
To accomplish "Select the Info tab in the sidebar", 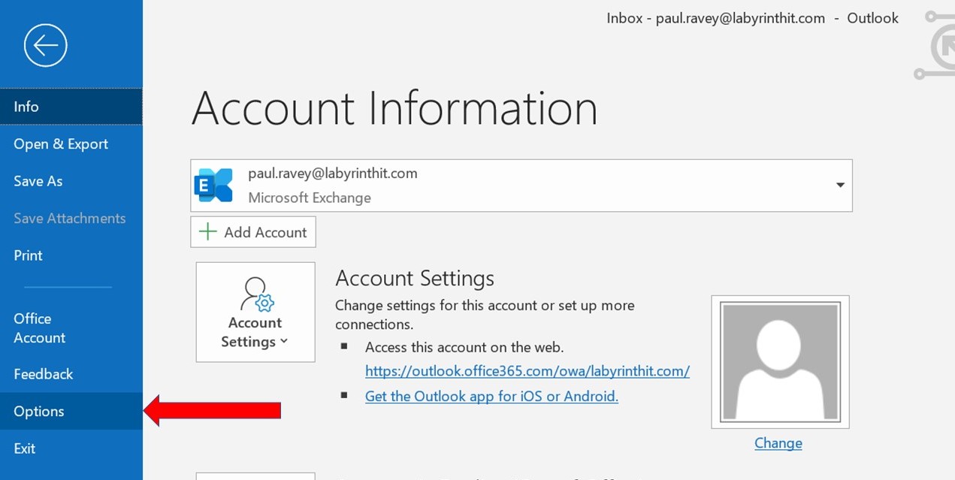I will tap(71, 107).
